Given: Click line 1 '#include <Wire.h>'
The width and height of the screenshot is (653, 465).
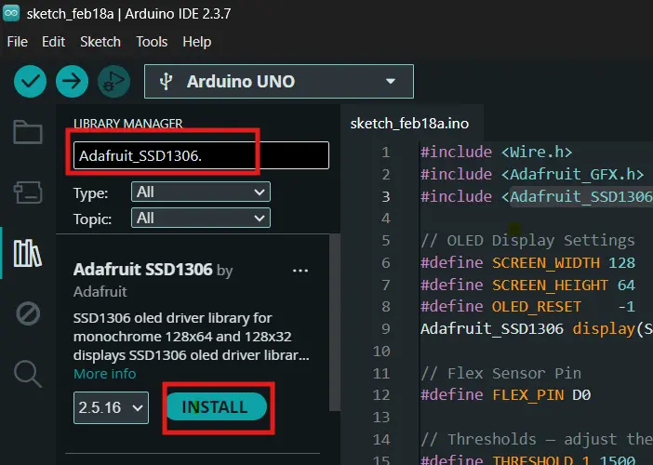Looking at the screenshot, I should [497, 152].
